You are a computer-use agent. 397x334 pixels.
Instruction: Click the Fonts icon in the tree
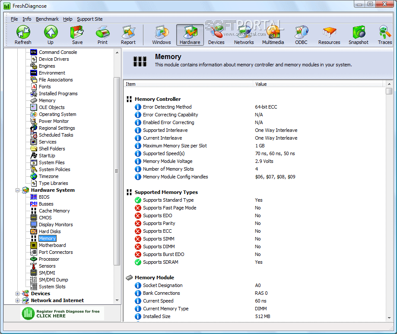coord(34,87)
